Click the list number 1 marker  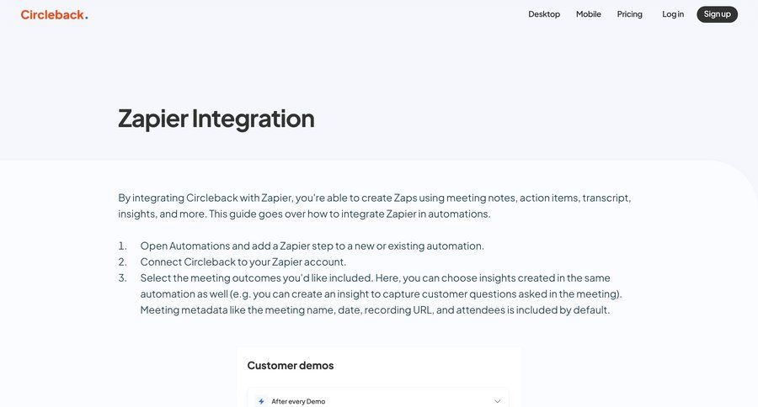pos(122,246)
